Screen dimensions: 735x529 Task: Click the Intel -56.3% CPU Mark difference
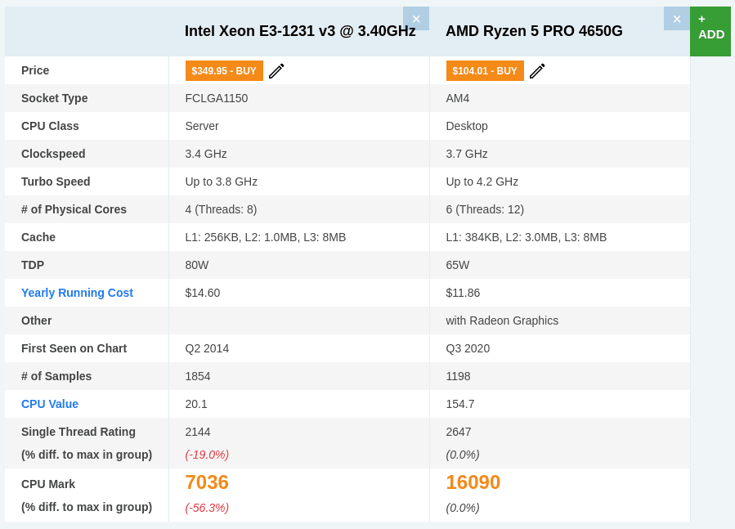pyautogui.click(x=207, y=508)
